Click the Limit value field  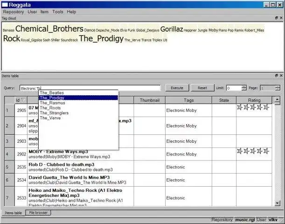pyautogui.click(x=234, y=88)
